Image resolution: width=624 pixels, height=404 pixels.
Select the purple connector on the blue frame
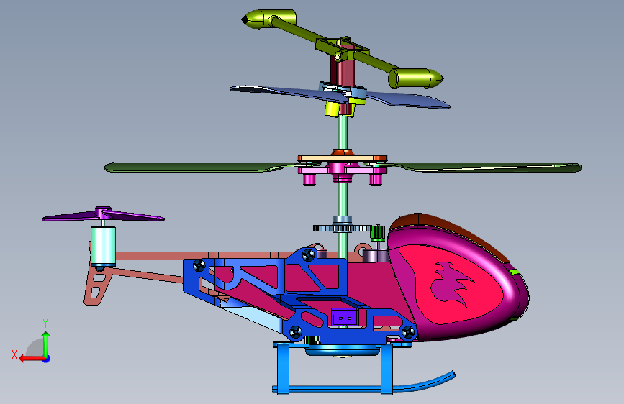345,317
